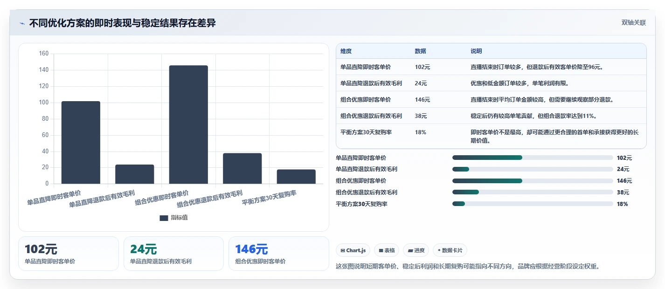Click the 单品直降退款后有效毛利 chart bar
This screenshot has width=665, height=289.
(x=135, y=174)
